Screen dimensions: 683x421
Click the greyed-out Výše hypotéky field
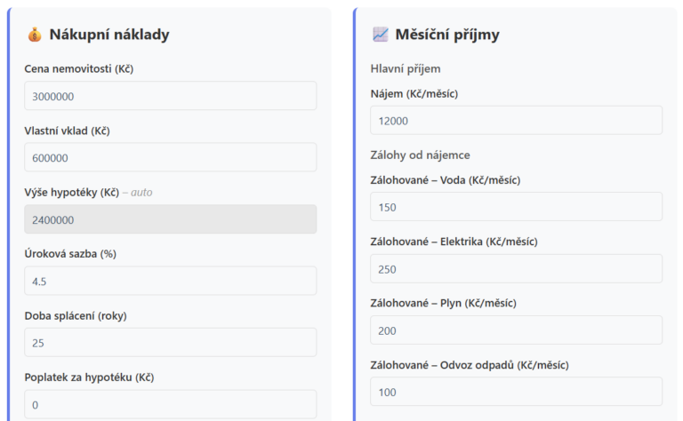pyautogui.click(x=170, y=219)
